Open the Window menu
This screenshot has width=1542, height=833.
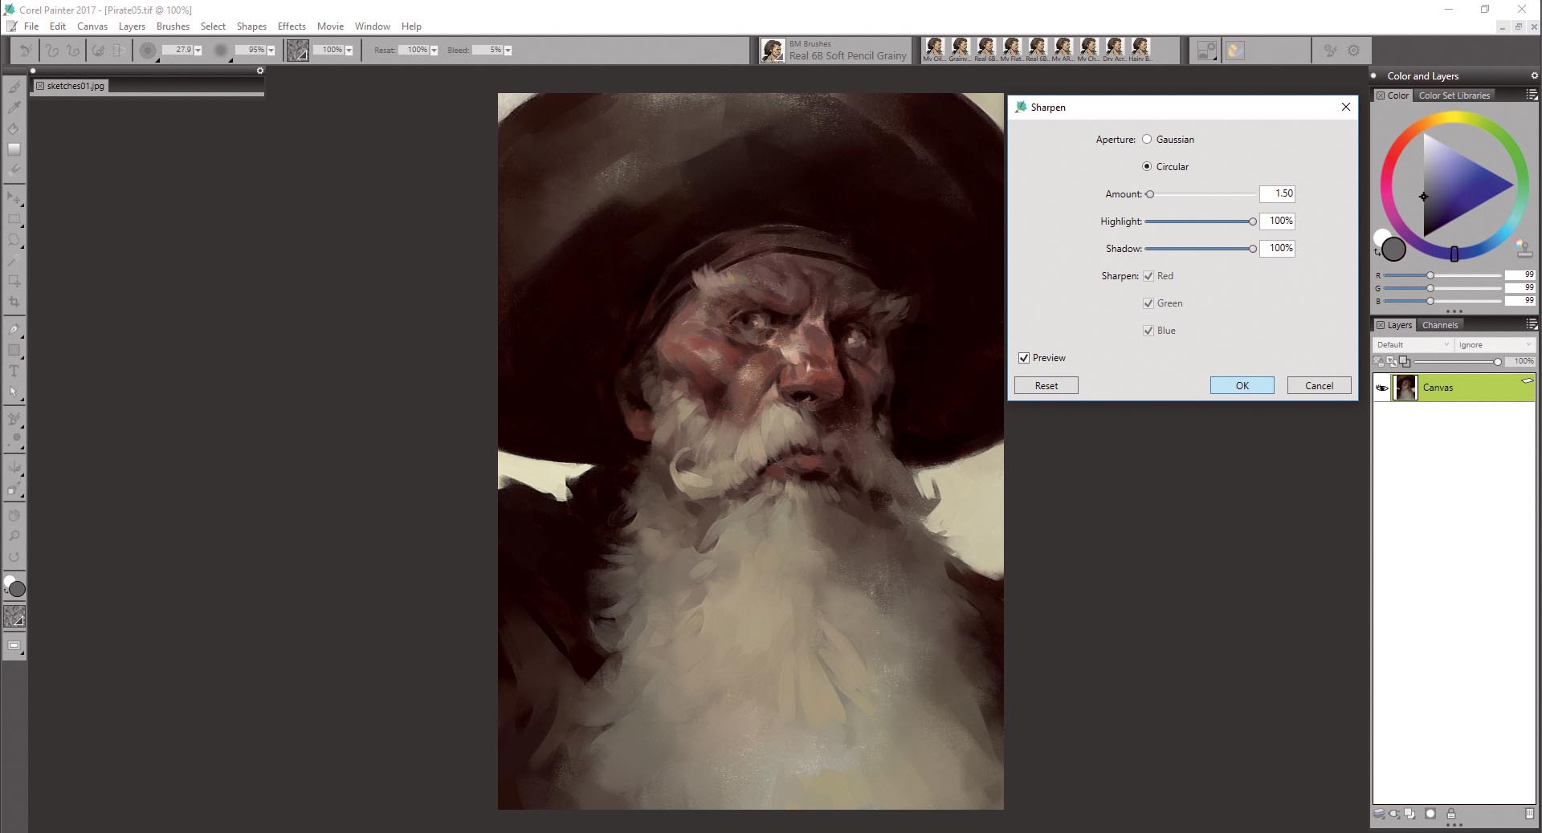tap(373, 26)
